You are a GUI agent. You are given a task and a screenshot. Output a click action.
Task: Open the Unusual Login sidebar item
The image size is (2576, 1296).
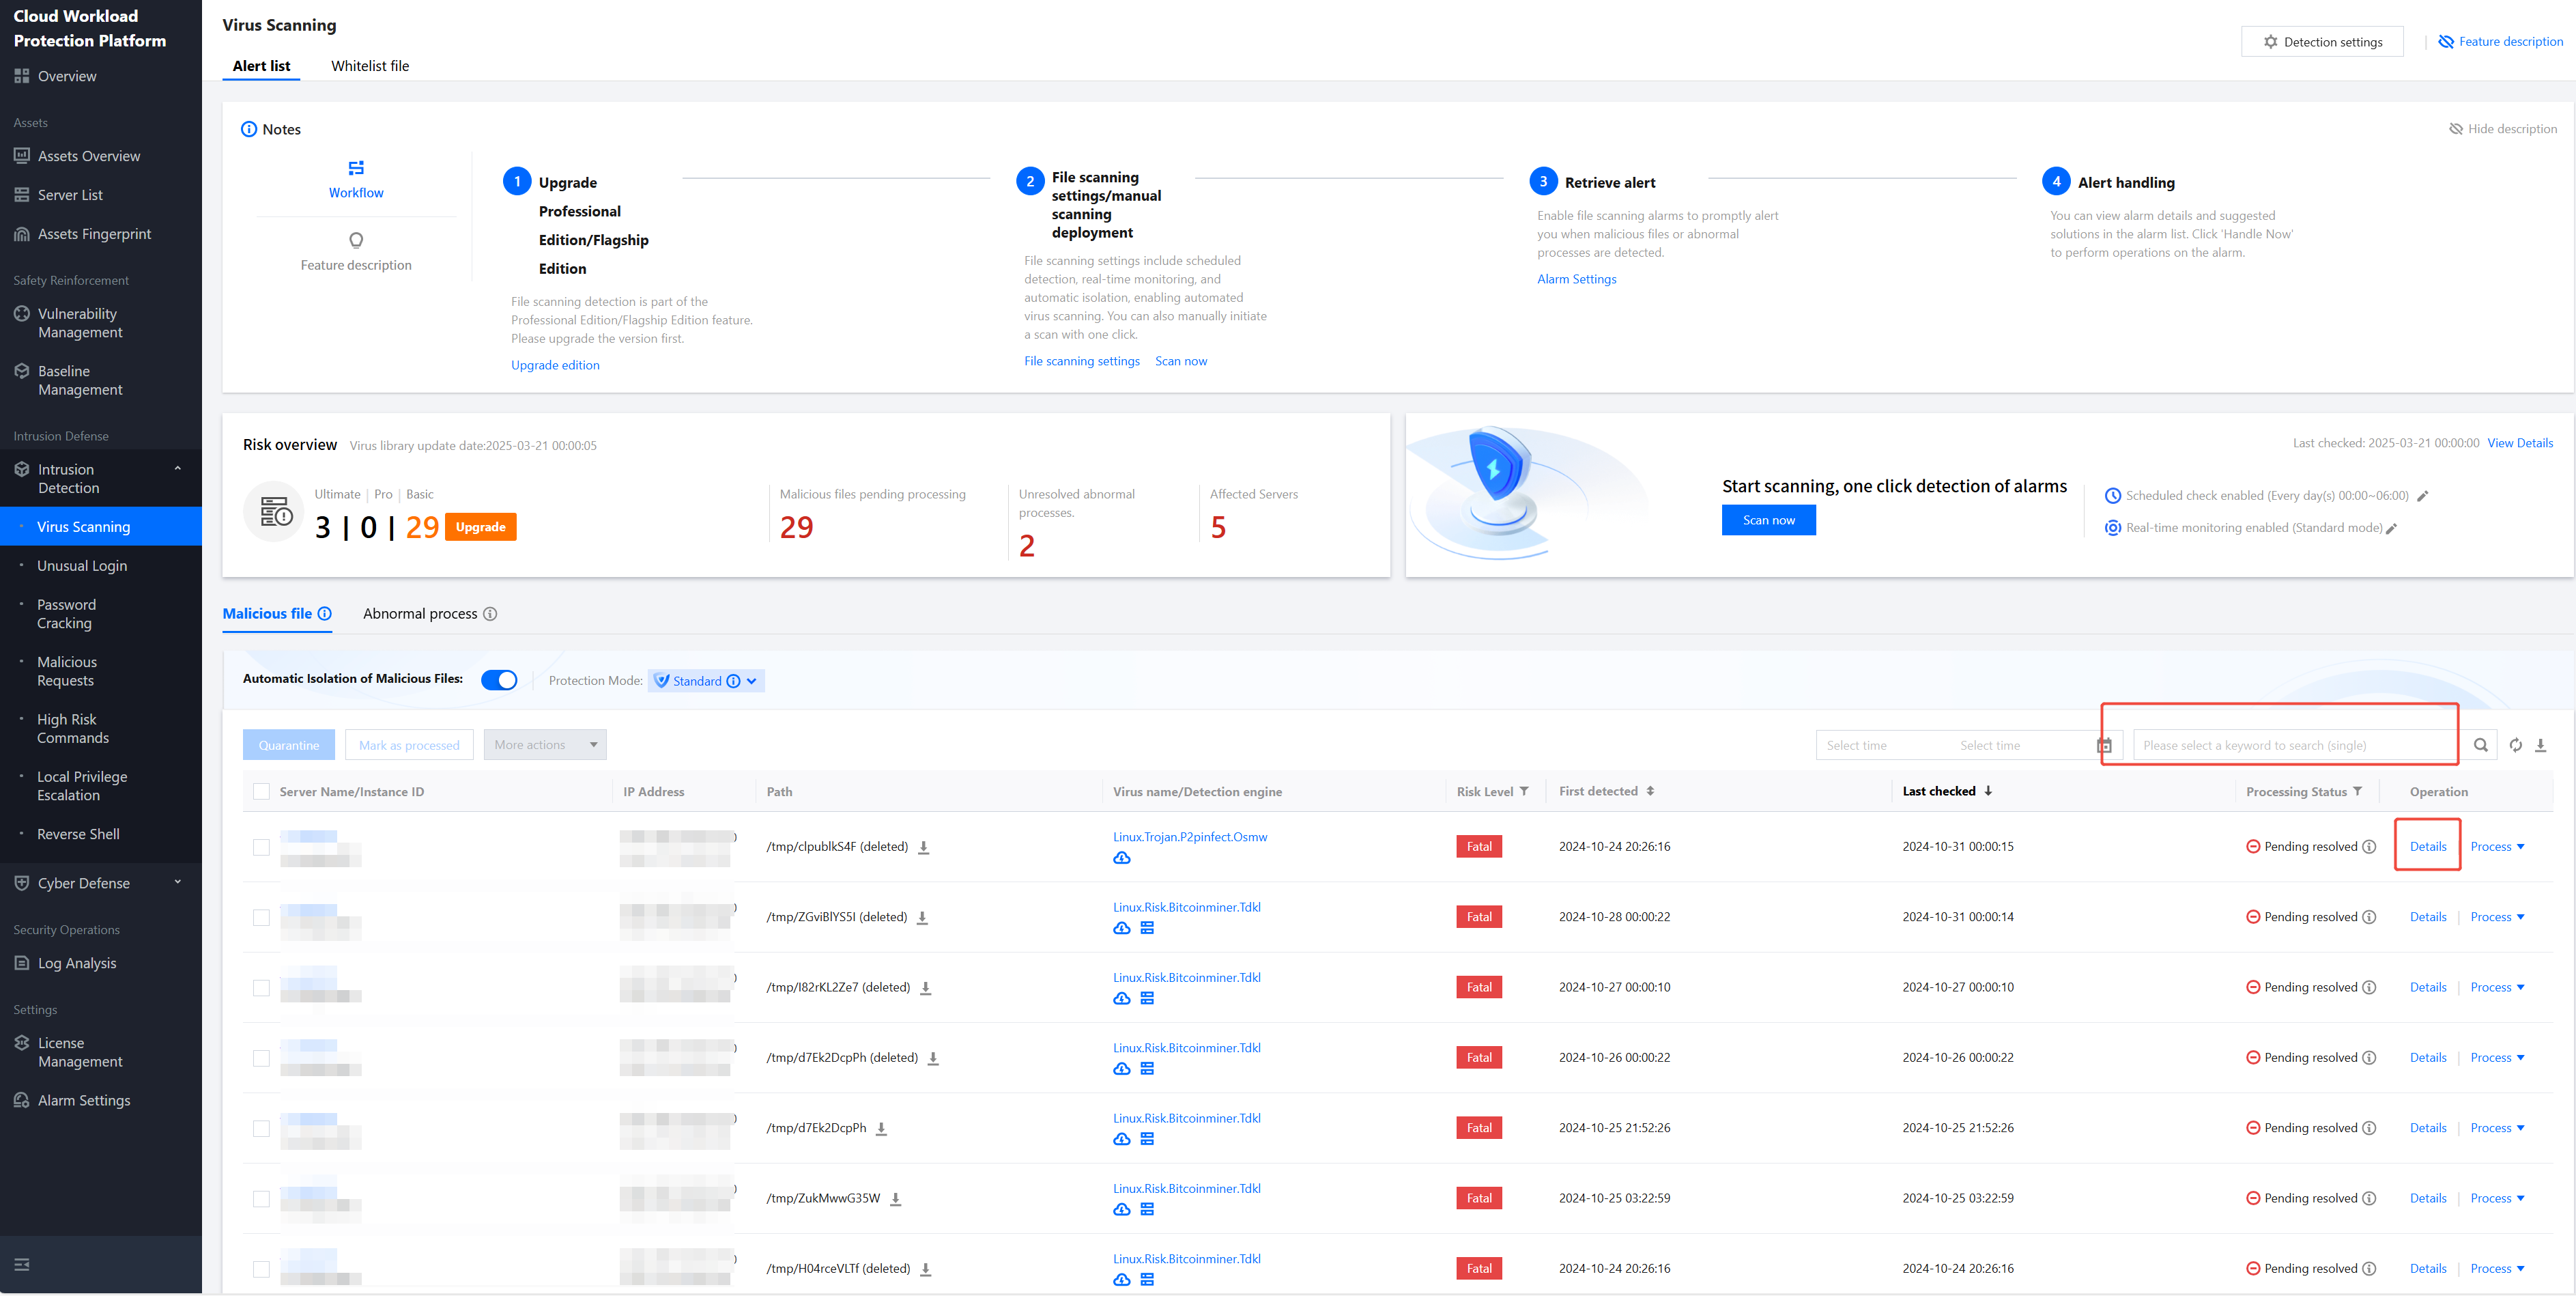82,566
